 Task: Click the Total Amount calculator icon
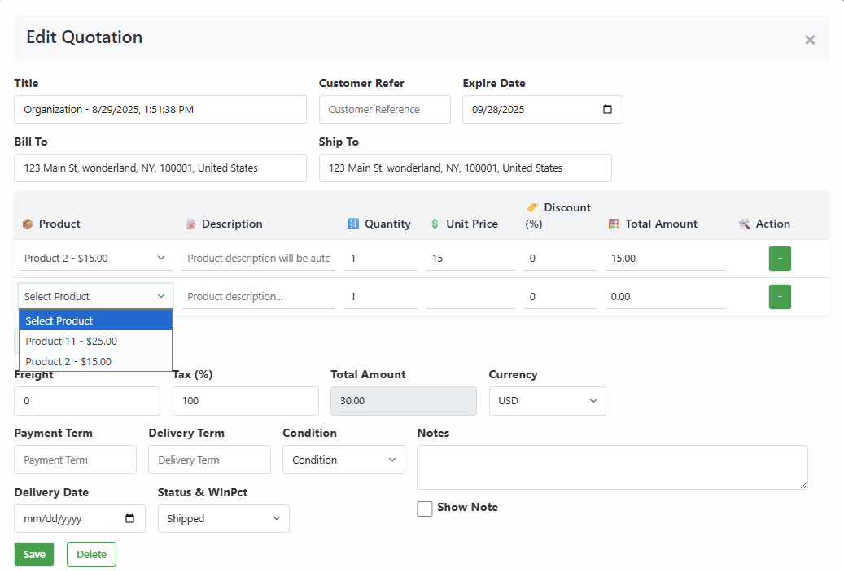(x=615, y=224)
